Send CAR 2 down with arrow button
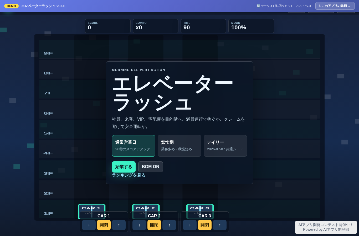Image resolution: width=359 pixels, height=236 pixels. [139, 225]
